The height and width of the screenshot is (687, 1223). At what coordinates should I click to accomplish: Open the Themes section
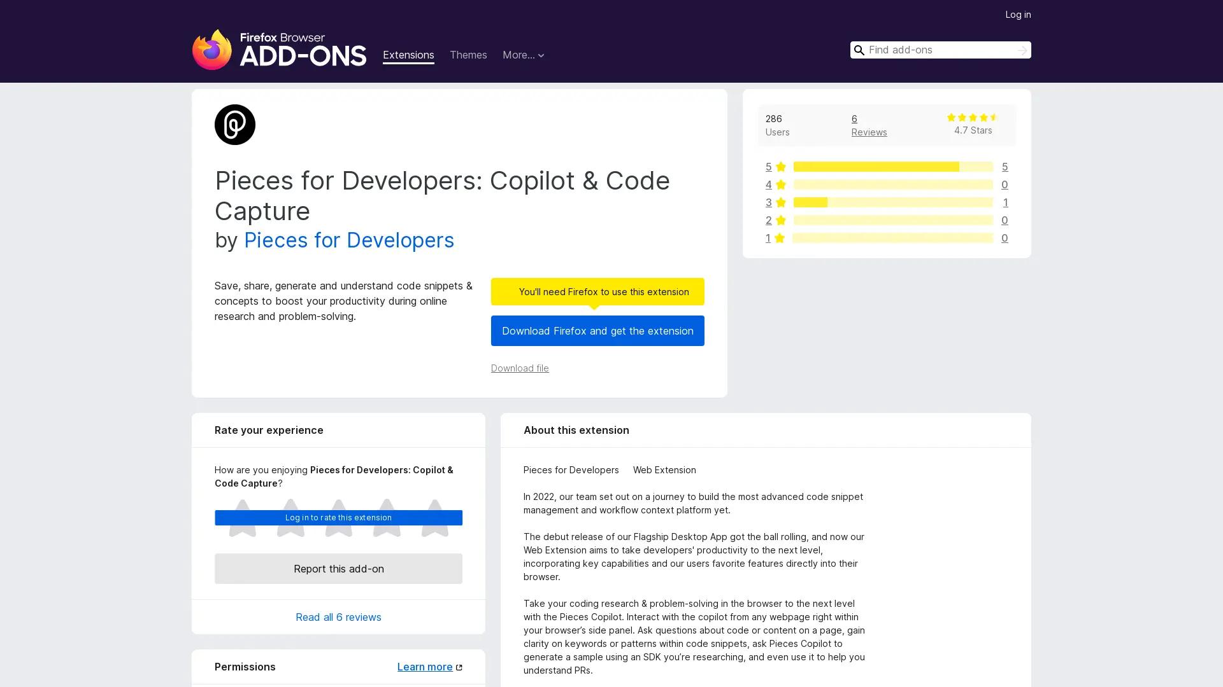click(468, 55)
